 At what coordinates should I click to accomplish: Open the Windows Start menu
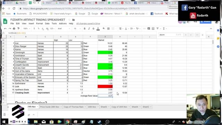(x=4, y=122)
